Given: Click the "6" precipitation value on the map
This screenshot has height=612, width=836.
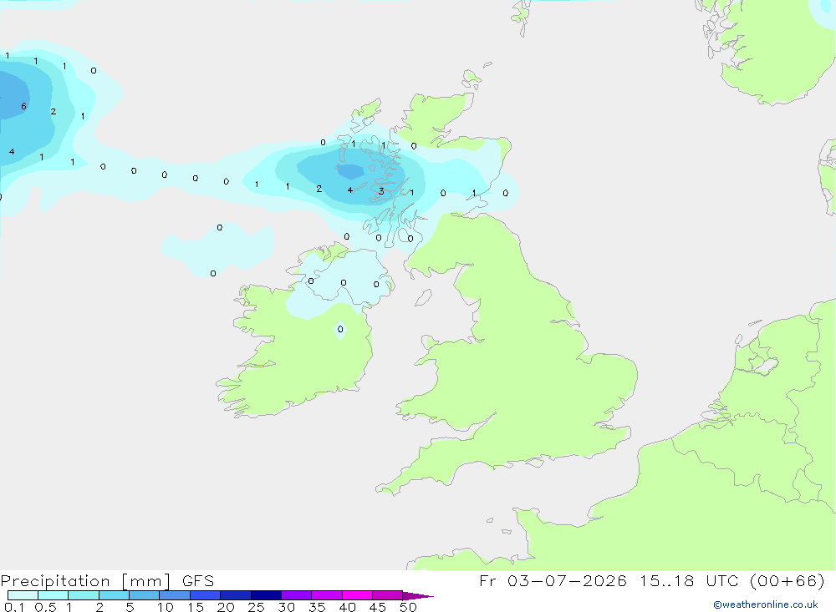Looking at the screenshot, I should point(23,107).
